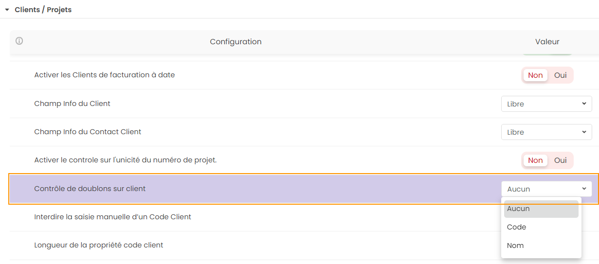599x264 pixels.
Task: Click the 'Valeur' column header
Action: 547,42
